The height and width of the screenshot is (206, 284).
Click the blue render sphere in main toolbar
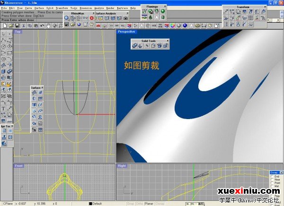[185, 26]
